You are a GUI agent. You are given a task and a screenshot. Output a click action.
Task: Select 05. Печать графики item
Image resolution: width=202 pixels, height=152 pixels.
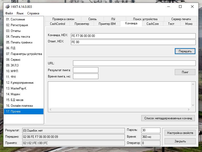24,42
